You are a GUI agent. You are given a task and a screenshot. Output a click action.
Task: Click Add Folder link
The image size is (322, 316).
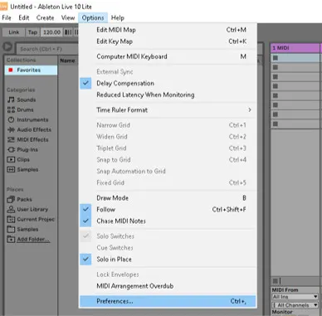point(33,240)
